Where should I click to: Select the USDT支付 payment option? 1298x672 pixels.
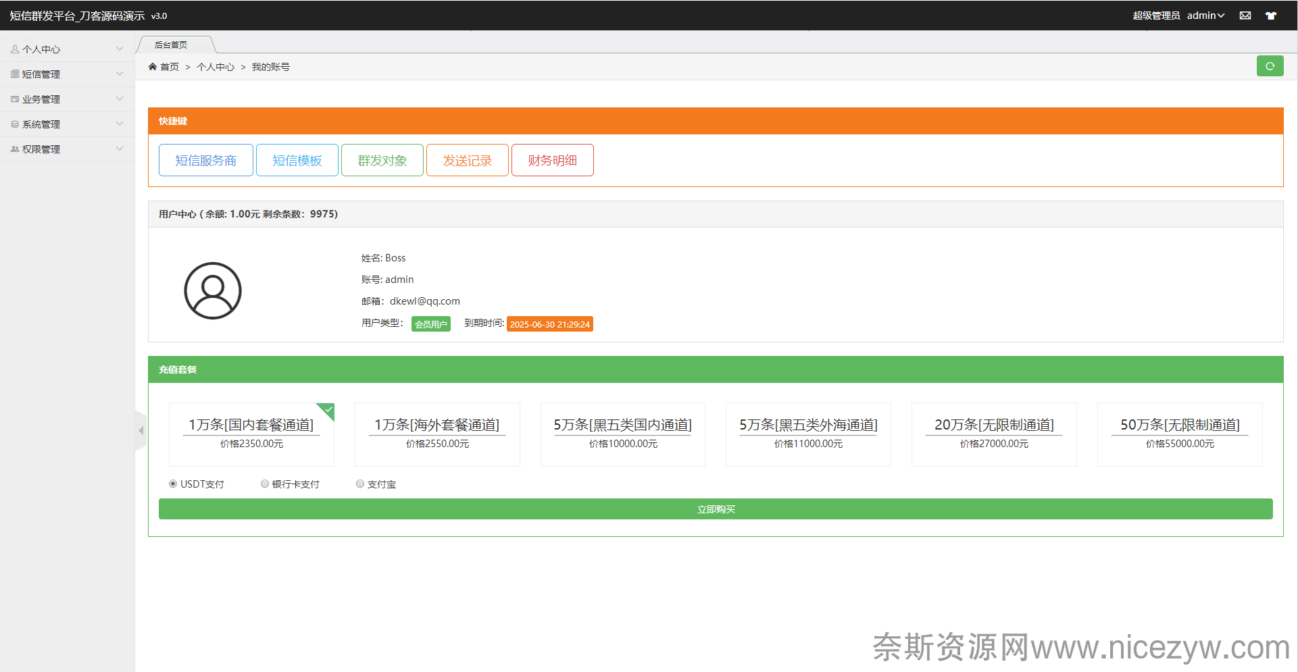(x=173, y=484)
